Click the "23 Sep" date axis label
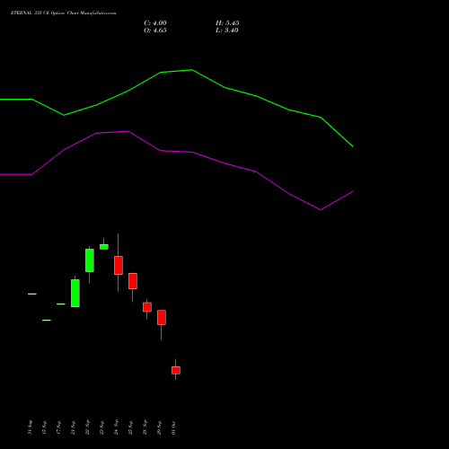This screenshot has width=449, height=449. click(x=101, y=427)
